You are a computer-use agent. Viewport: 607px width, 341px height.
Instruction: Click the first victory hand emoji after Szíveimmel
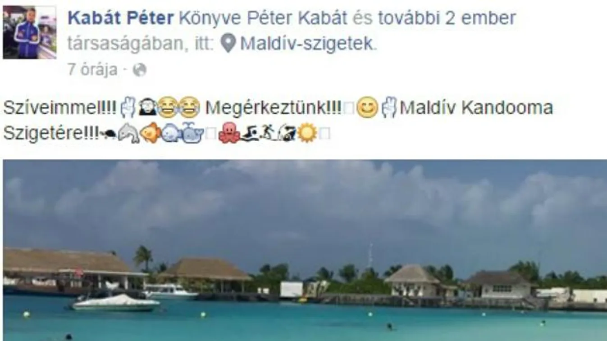(x=128, y=108)
